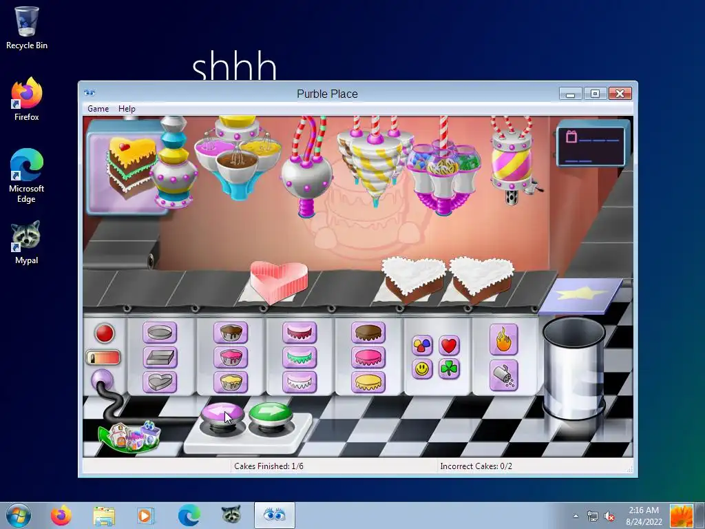Click the batter mixer dispenser machine
Screen dimensions: 705x529
click(x=238, y=156)
